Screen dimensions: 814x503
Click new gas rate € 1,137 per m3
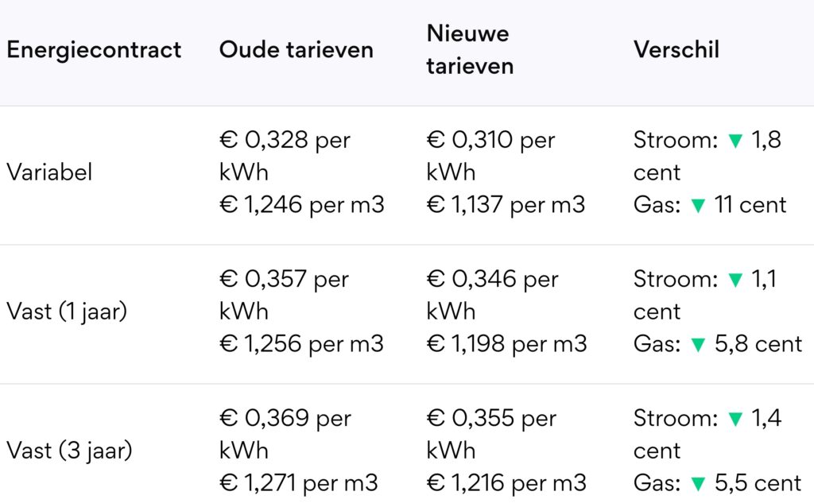[x=506, y=205]
